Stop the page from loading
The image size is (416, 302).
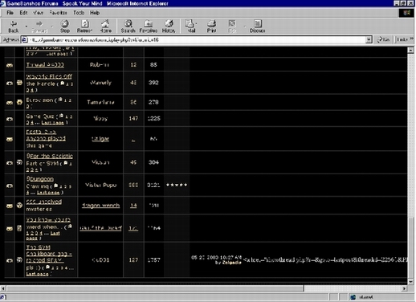[x=65, y=27]
